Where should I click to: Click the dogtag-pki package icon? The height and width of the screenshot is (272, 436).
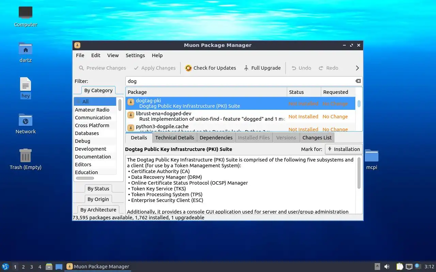pos(131,102)
